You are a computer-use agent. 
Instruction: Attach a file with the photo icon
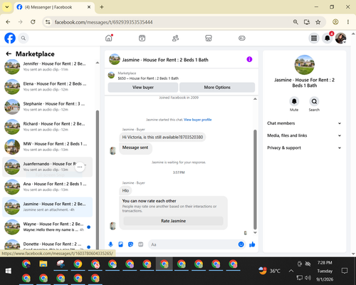pos(120,244)
